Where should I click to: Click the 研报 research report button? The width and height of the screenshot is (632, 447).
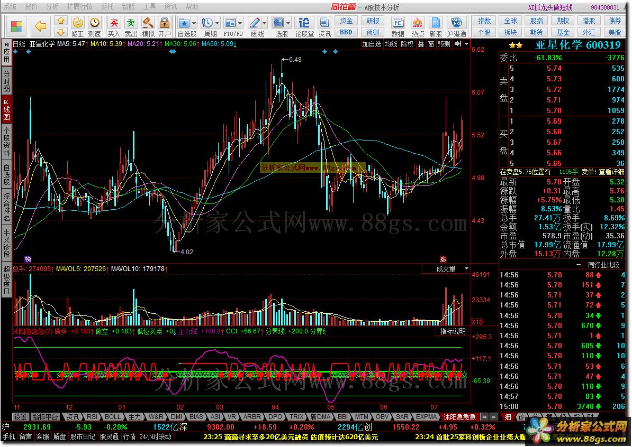(373, 21)
